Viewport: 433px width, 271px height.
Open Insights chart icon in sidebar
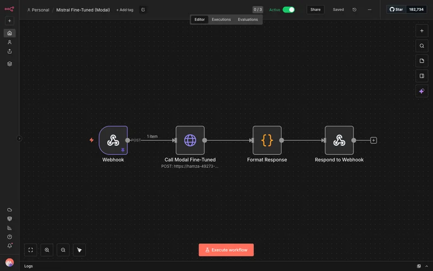click(10, 228)
